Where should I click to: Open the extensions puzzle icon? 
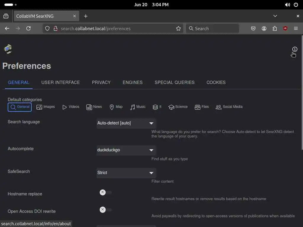(x=275, y=29)
